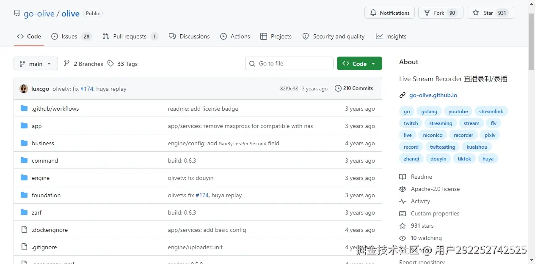This screenshot has height=264, width=535.
Task: Click the Go to file search field
Action: click(289, 63)
